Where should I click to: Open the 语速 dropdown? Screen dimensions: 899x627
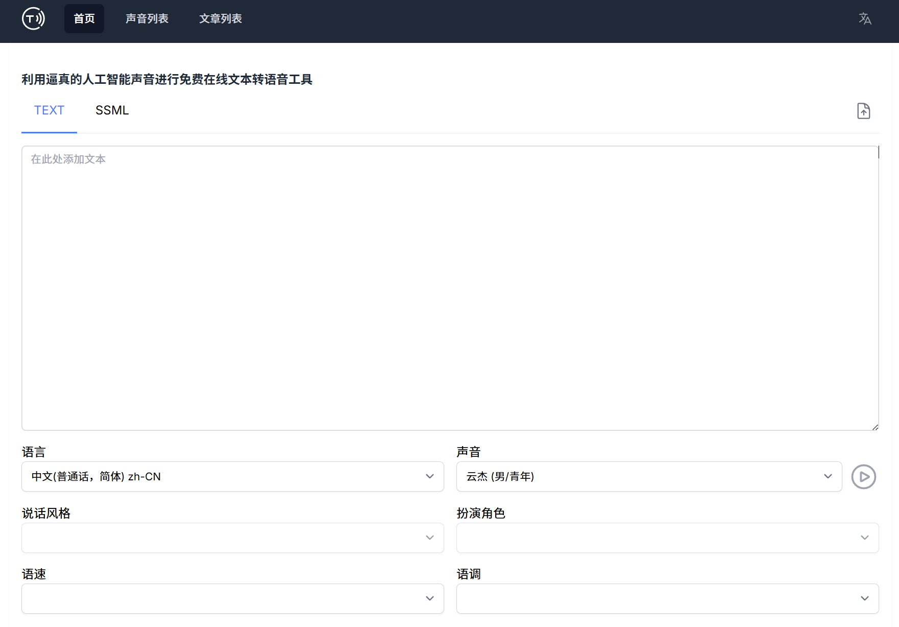(232, 598)
